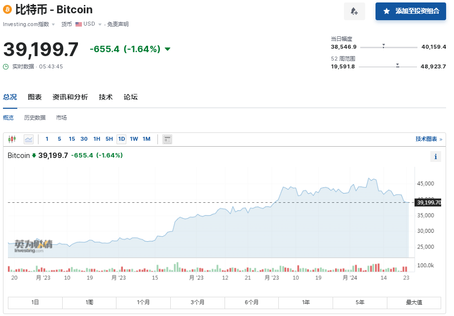Click the 添加至投资组合 button
This screenshot has width=454, height=316.
[x=411, y=11]
